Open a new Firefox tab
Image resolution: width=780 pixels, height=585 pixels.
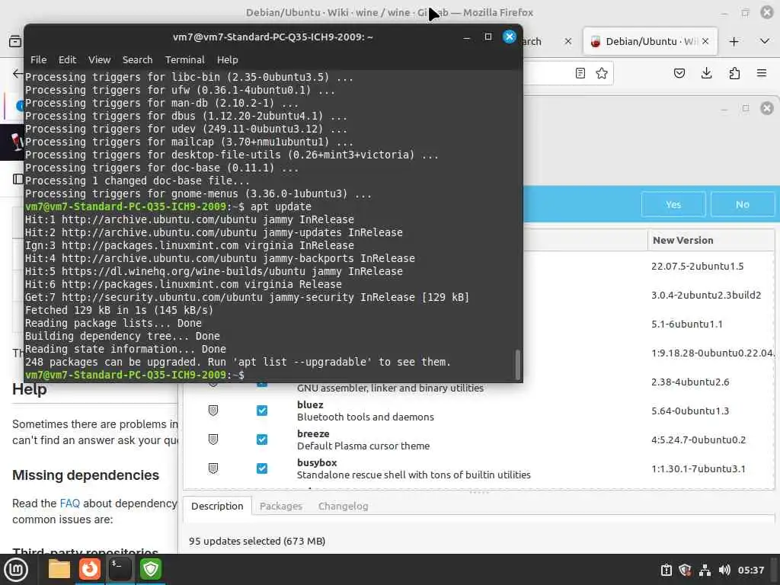tap(734, 41)
